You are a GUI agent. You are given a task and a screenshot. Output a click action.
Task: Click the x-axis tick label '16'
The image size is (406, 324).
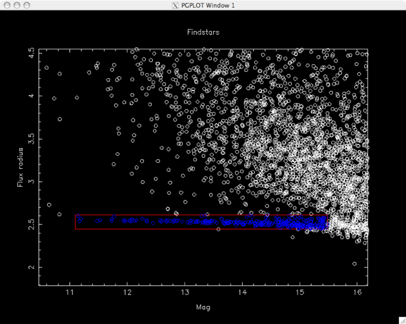[358, 292]
